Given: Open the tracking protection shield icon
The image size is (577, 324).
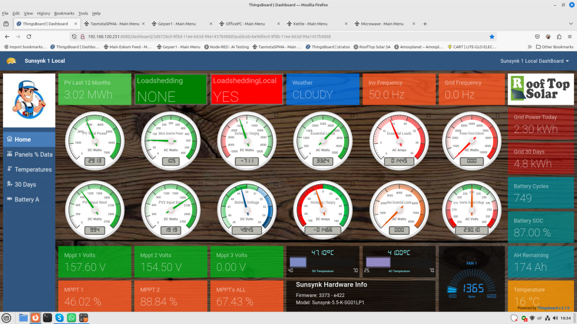Looking at the screenshot, I should [x=74, y=37].
